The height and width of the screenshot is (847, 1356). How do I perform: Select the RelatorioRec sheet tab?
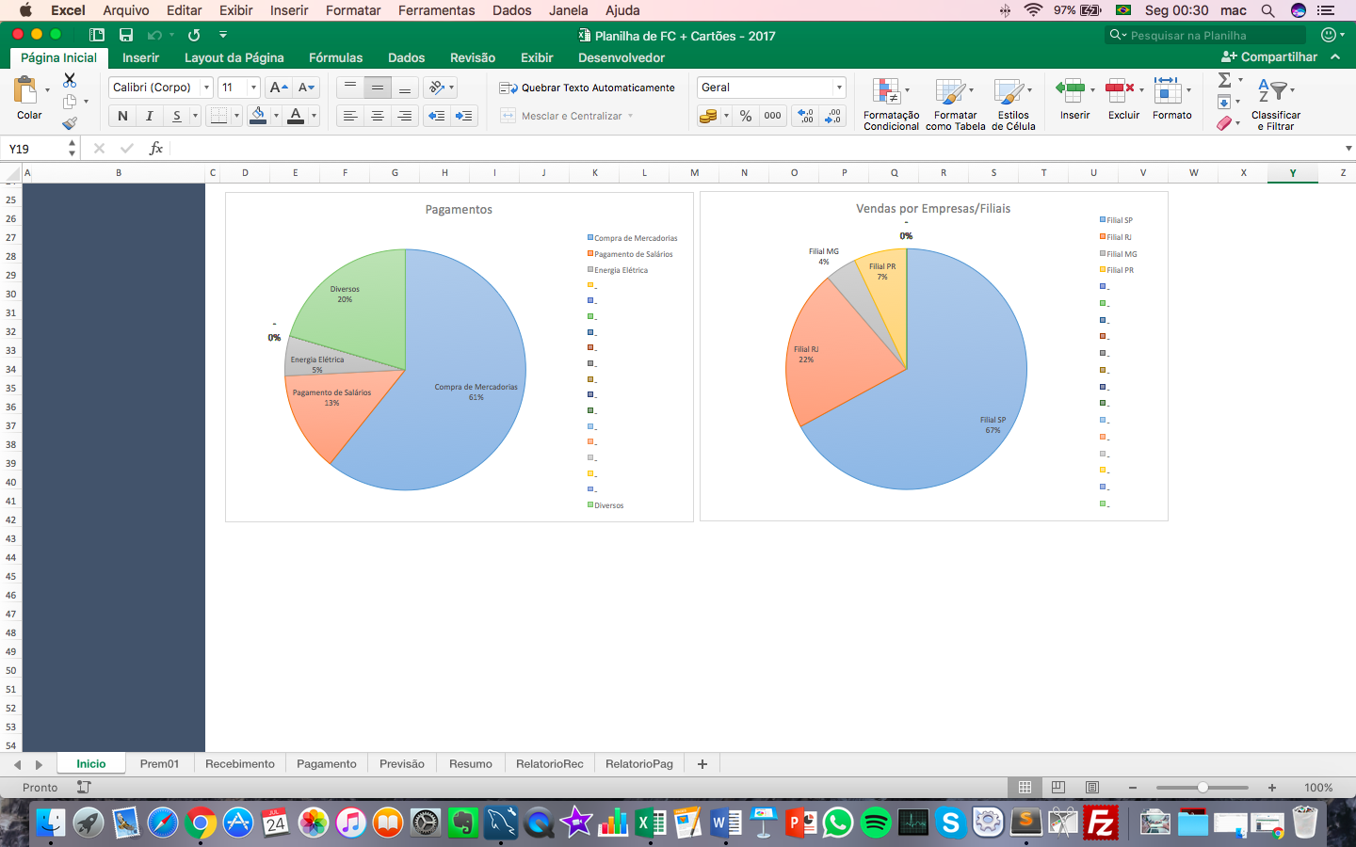click(x=550, y=764)
